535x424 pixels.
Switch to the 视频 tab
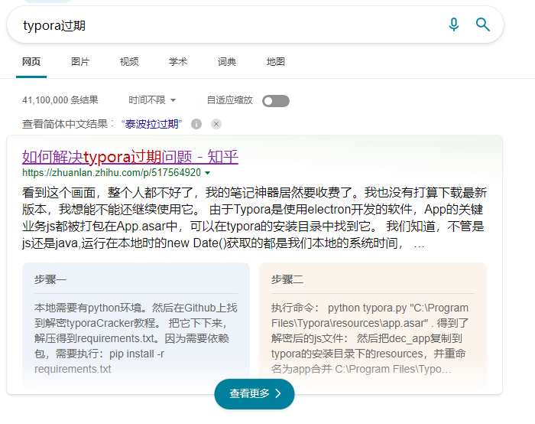pyautogui.click(x=129, y=62)
